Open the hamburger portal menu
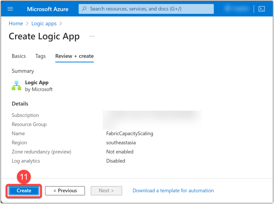Viewport: 274px width, 204px height. 10,9
